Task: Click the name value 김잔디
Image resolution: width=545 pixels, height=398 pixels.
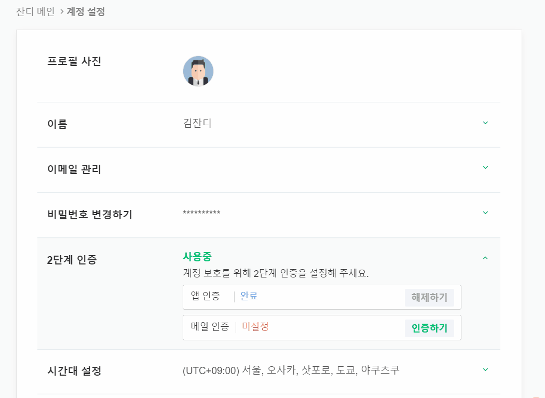Action: point(197,124)
